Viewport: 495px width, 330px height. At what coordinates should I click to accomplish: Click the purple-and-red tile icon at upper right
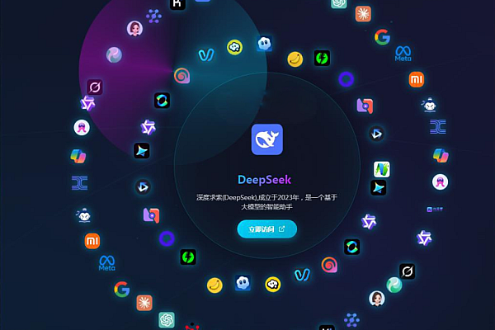tap(365, 106)
